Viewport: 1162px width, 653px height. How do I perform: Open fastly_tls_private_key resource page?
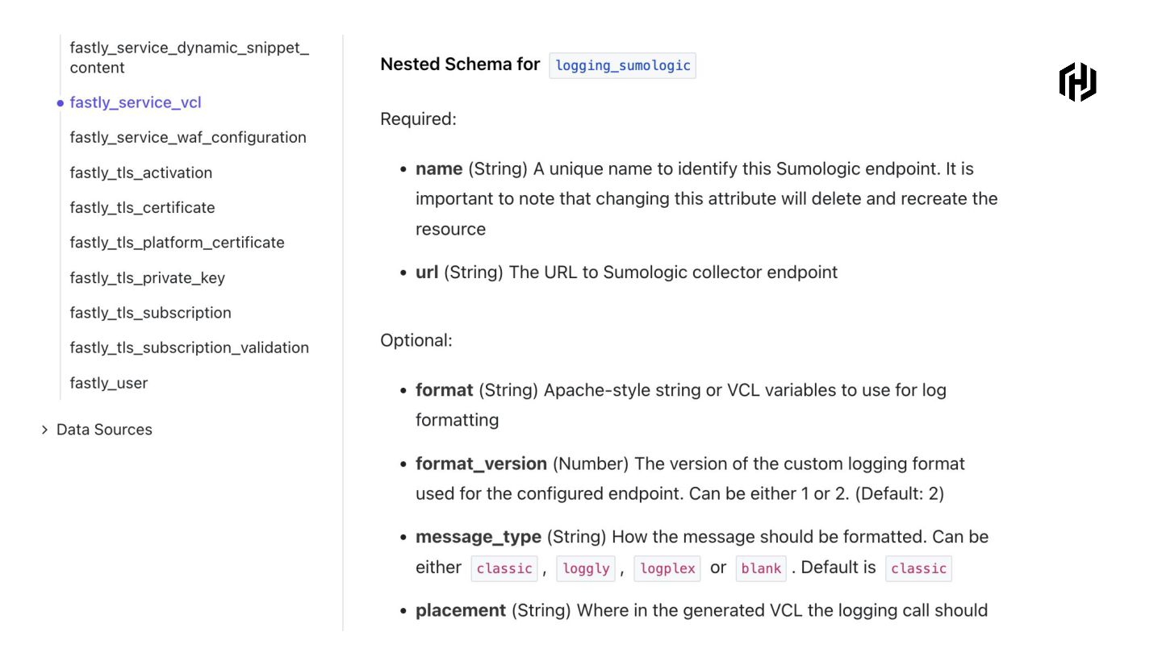point(148,278)
